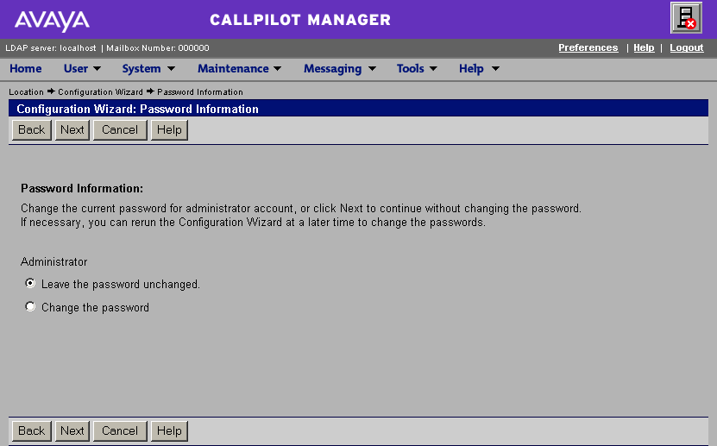Screen dimensions: 717x446
Task: Expand the Tools menu arrow
Action: click(x=433, y=68)
